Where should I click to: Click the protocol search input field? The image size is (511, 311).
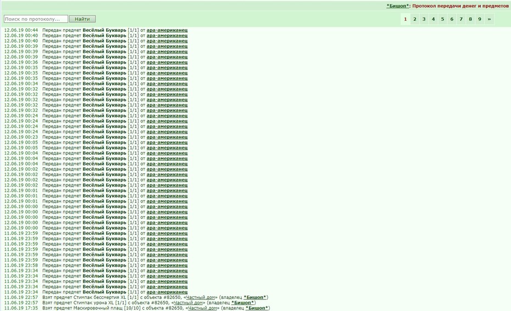click(x=36, y=19)
